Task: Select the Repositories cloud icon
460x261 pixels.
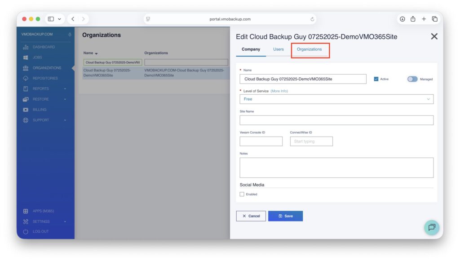Action: (x=26, y=78)
